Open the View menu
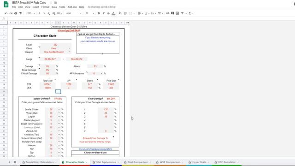Screen dimensions: 295x166 [x=28, y=7]
